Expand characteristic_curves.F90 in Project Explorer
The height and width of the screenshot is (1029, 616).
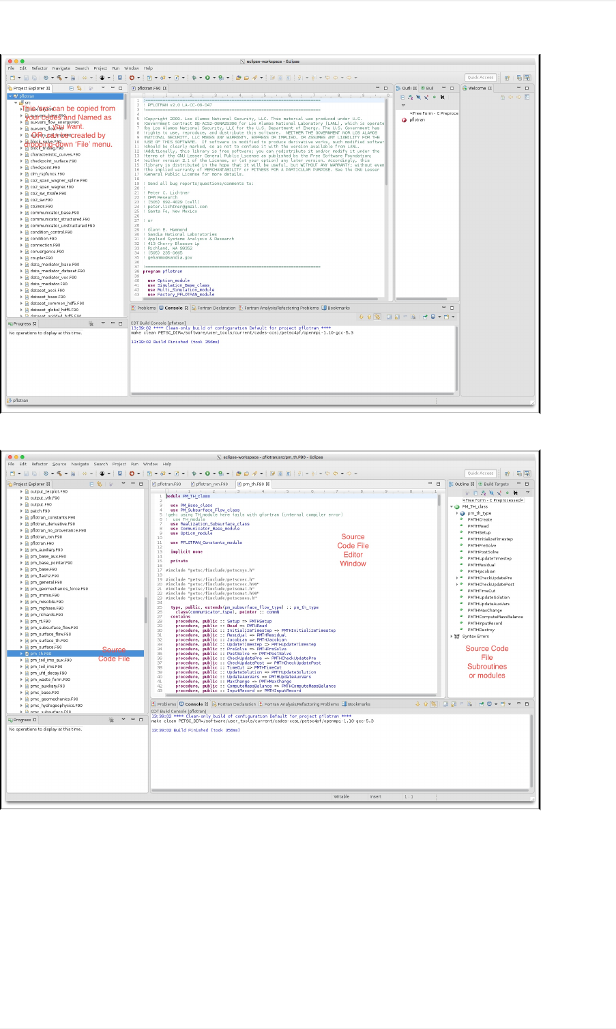21,155
